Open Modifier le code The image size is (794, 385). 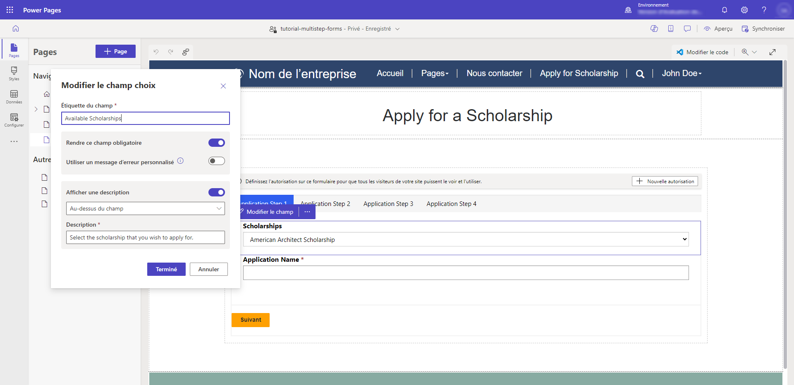702,52
